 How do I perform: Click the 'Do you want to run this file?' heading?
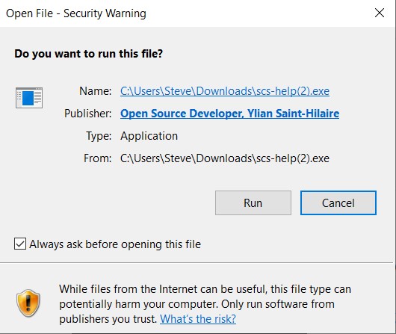[89, 54]
